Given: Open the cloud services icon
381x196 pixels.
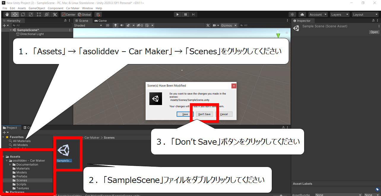Looking at the screenshot, I should pyautogui.click(x=302, y=15).
